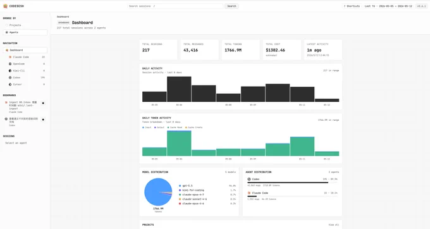Open the Codex bookmarked session
This screenshot has width=430, height=229.
pos(23,121)
